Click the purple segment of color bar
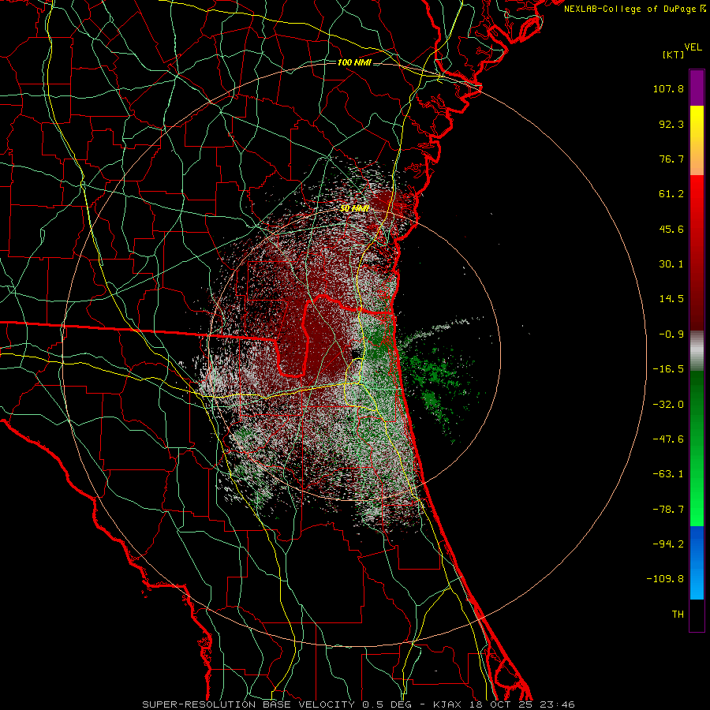 tap(697, 88)
